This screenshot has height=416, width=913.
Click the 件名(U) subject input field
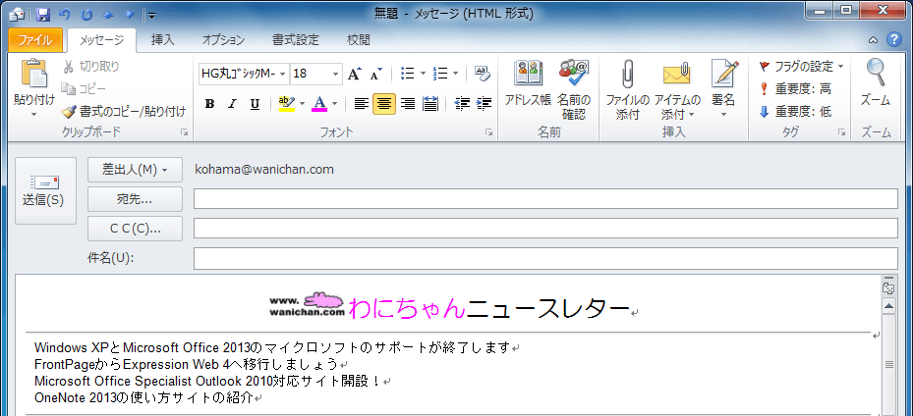(545, 259)
